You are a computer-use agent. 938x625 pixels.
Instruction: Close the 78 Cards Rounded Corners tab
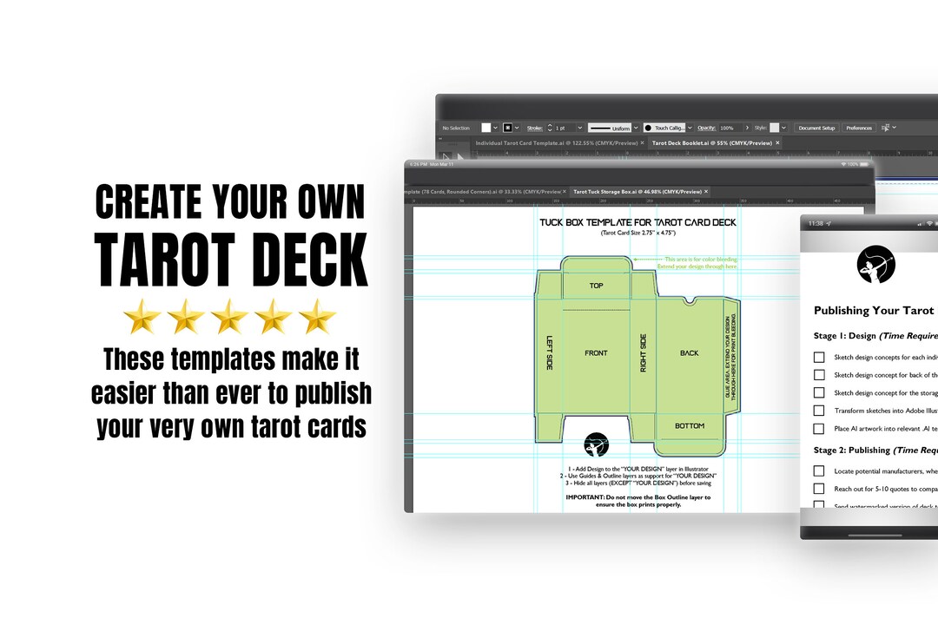pyautogui.click(x=565, y=191)
